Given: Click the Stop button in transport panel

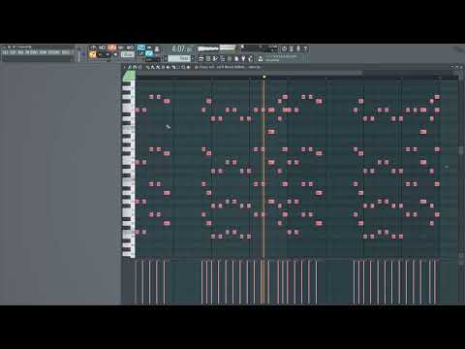Looking at the screenshot, I should tap(108, 54).
